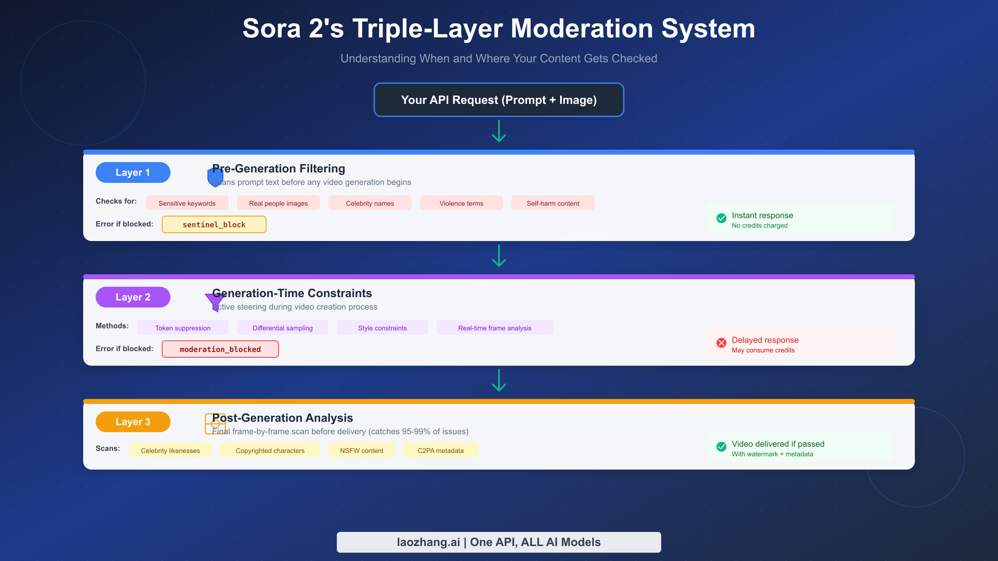Image resolution: width=998 pixels, height=561 pixels.
Task: Click the green checkmark beside Instant response
Action: click(721, 218)
